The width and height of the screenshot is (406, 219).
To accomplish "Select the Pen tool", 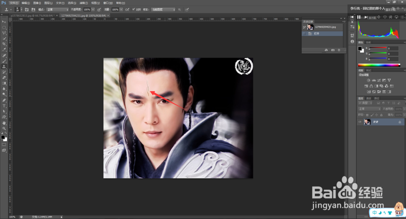I will pos(4,100).
